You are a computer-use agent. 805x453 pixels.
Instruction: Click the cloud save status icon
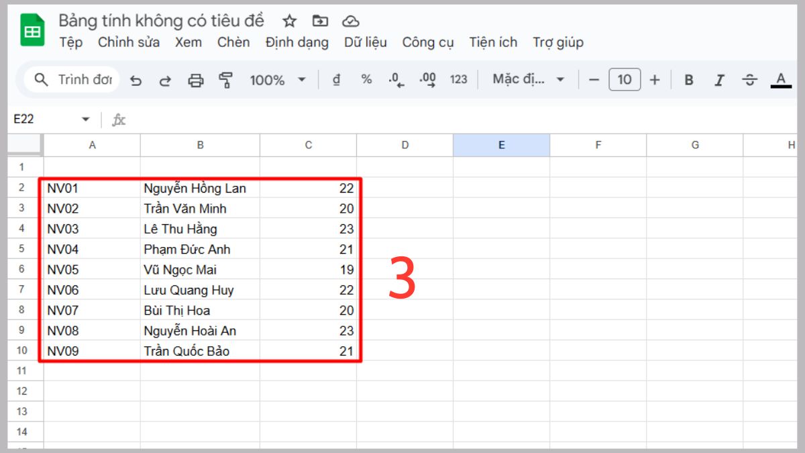click(351, 21)
